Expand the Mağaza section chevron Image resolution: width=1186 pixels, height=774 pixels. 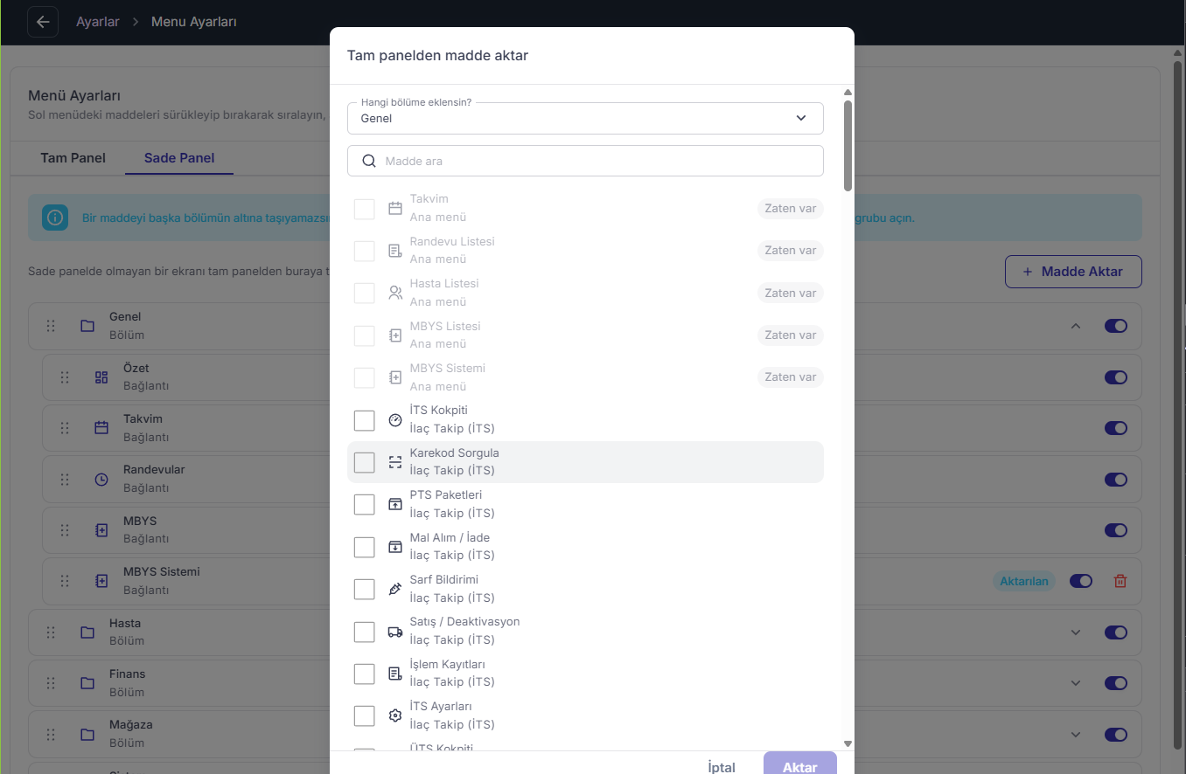click(1076, 735)
